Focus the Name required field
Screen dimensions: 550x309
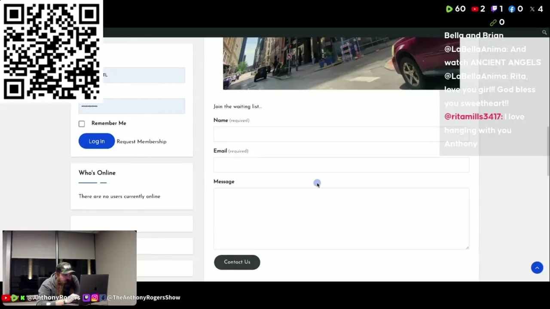(341, 134)
